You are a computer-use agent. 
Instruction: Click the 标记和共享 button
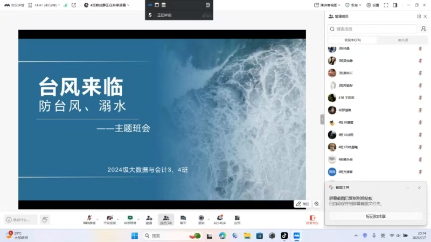(376, 216)
